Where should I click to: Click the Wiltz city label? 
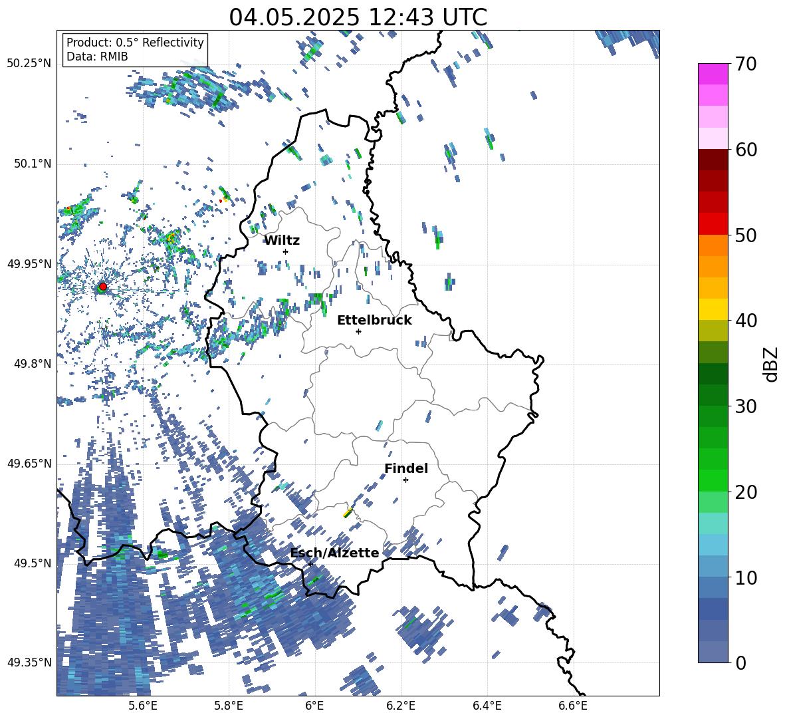[x=282, y=241]
